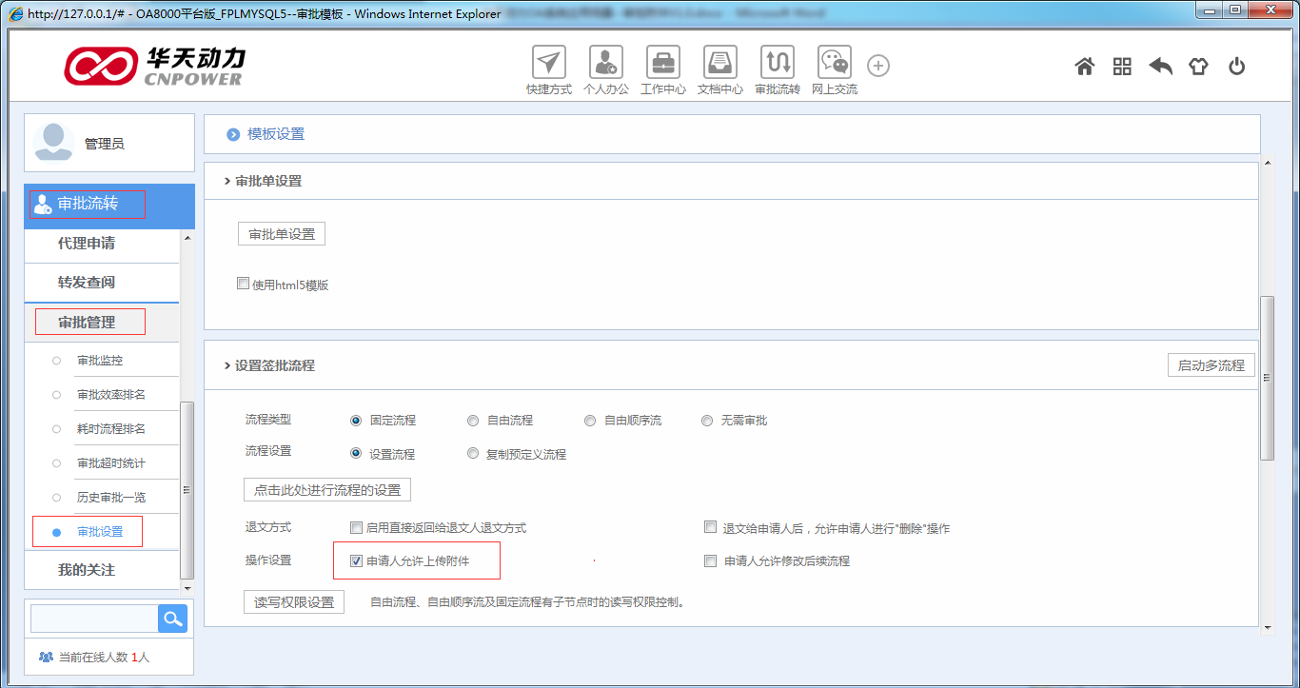Click the search magnifier button
The width and height of the screenshot is (1300, 688).
(172, 619)
